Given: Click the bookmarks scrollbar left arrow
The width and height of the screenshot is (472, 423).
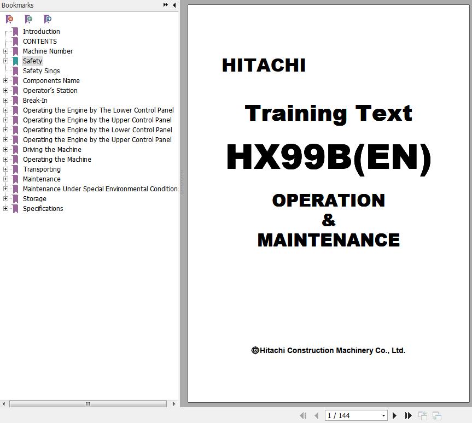Looking at the screenshot, I should (x=4, y=404).
